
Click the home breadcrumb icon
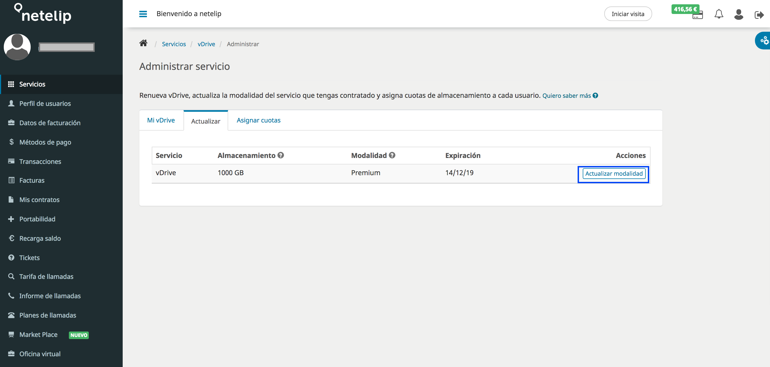(143, 44)
